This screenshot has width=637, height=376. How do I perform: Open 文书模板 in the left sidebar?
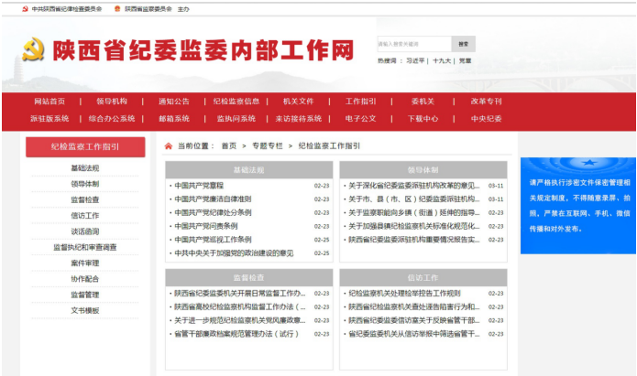tap(85, 310)
